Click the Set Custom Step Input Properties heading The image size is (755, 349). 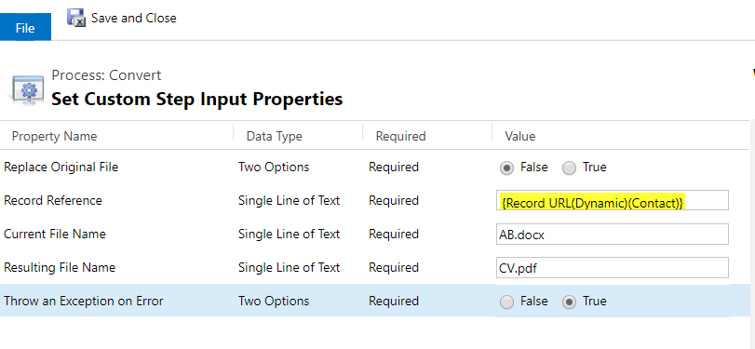[x=197, y=99]
